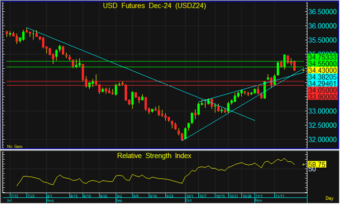This screenshot has width=340, height=204.
Task: Click the 32.00000 price axis label
Action: pyautogui.click(x=321, y=139)
